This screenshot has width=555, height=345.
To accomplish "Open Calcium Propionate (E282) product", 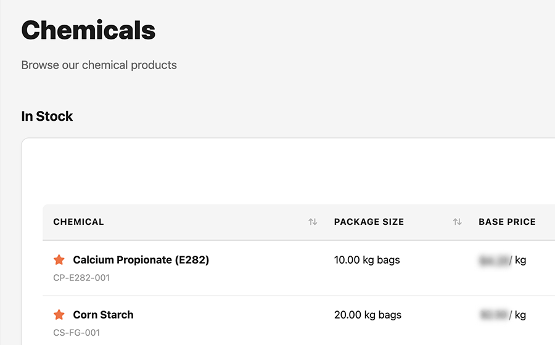I will click(141, 260).
